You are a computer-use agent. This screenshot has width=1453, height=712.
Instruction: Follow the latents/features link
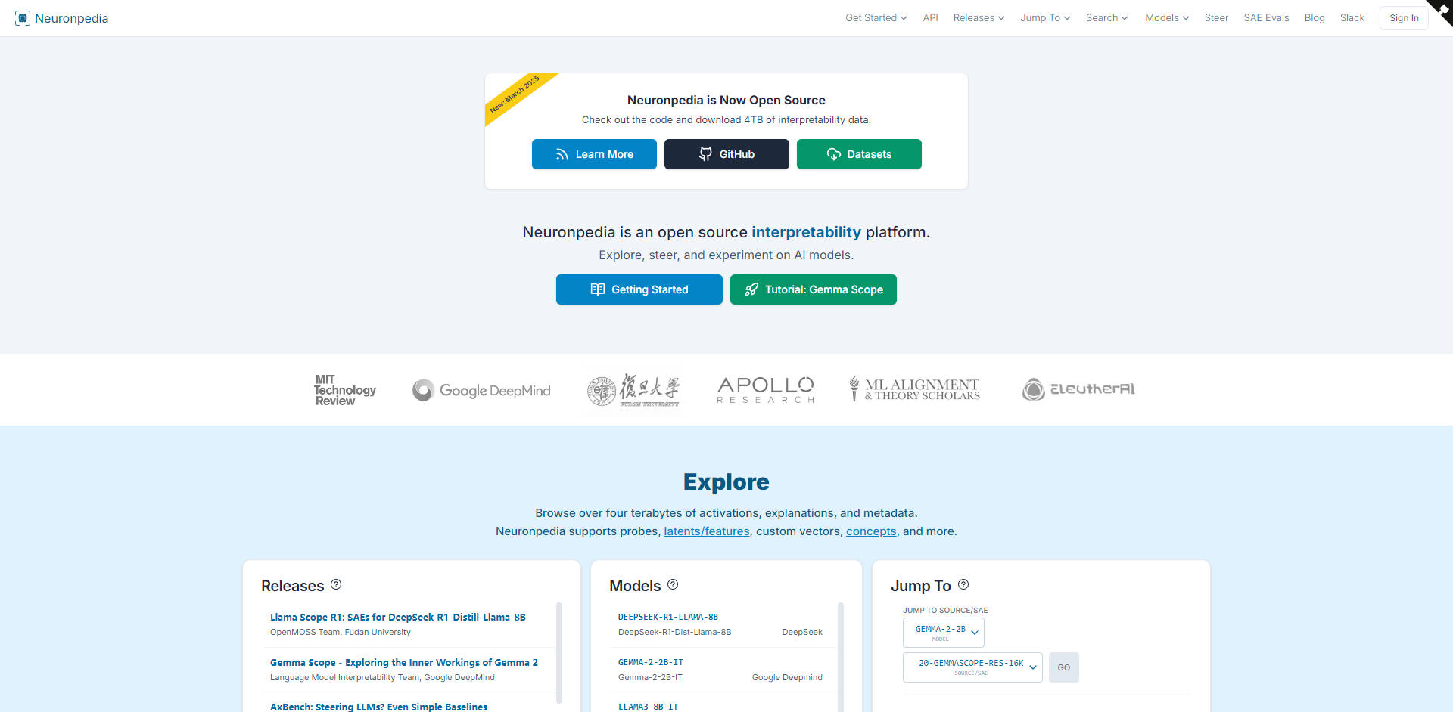706,531
